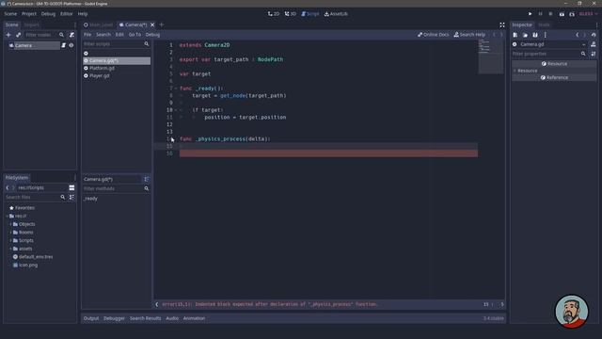Viewport: 602px width, 339px height.
Task: Click the Play Scene clapper icon
Action: tap(562, 14)
